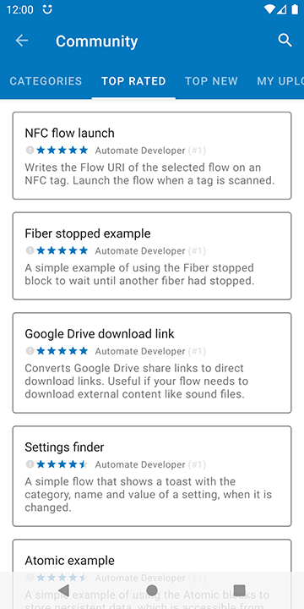Tap the info badge beside NFC flow launch stars

point(30,151)
